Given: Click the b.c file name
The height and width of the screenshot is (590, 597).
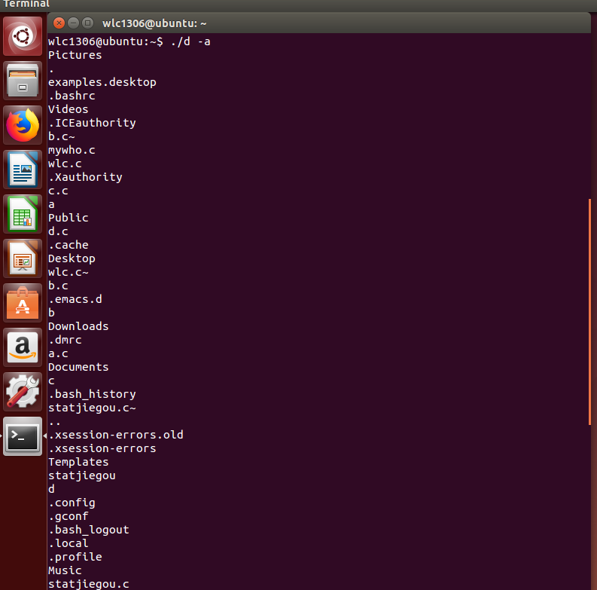Looking at the screenshot, I should click(58, 286).
